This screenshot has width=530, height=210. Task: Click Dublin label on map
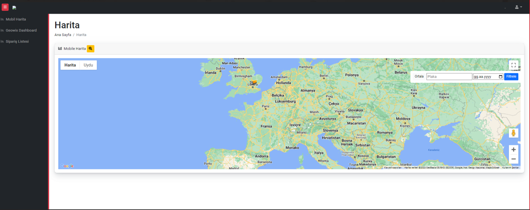(x=221, y=68)
